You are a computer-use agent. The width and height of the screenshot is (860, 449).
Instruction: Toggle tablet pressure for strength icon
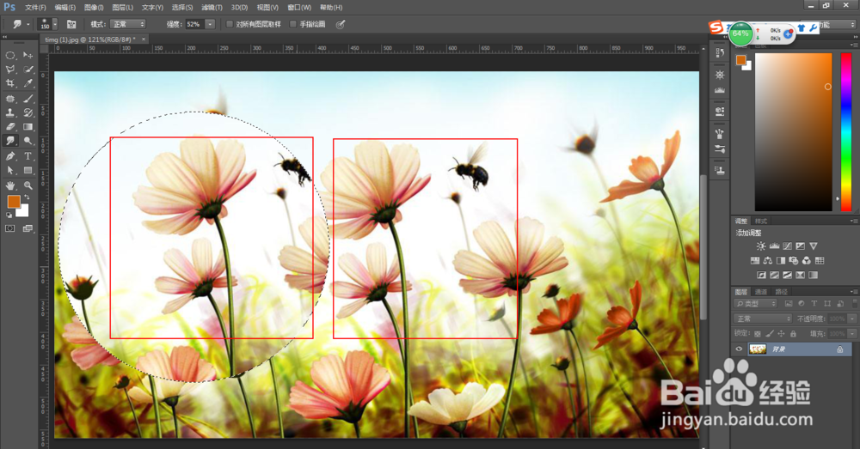coord(341,24)
